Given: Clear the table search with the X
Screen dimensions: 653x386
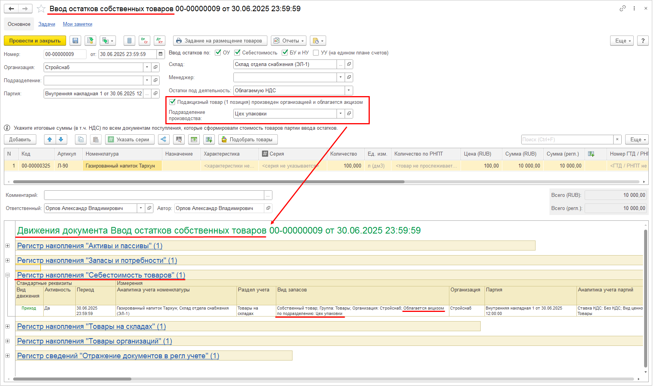Looking at the screenshot, I should tap(617, 139).
